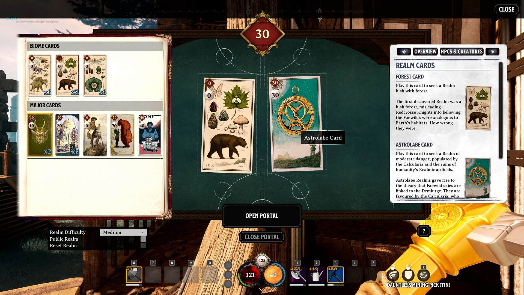Click the CLOSE PORTAL button
The height and width of the screenshot is (295, 524).
(262, 237)
